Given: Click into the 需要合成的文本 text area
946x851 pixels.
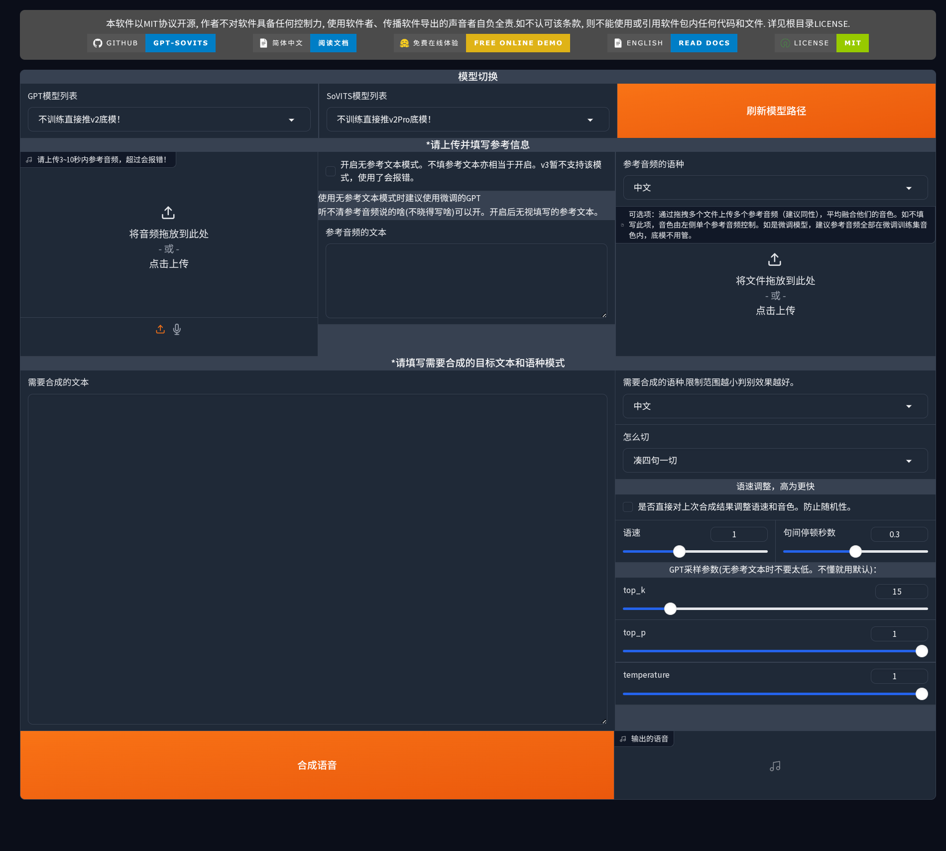Looking at the screenshot, I should click(317, 559).
